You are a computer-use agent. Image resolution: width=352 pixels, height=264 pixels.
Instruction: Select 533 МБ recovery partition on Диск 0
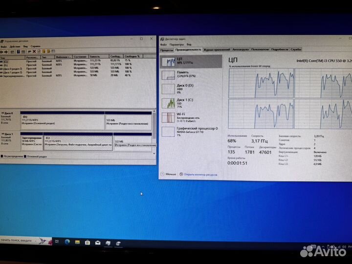point(129,121)
